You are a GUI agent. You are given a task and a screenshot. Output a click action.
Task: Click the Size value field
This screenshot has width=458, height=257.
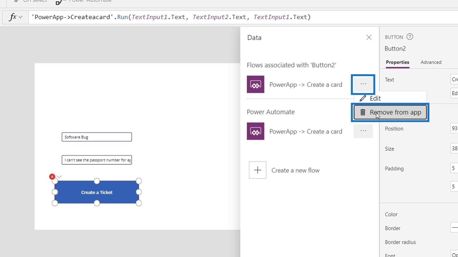[x=454, y=148]
